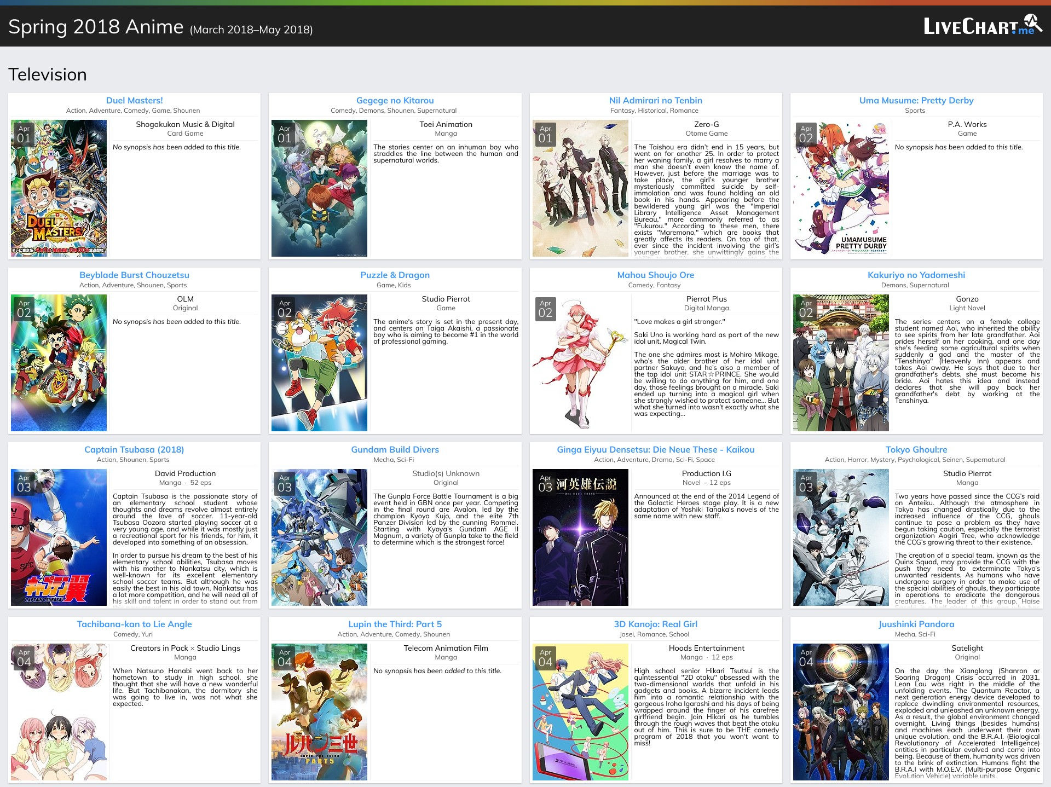Click the Captain Tsubasa poster image
Screen dimensions: 1051x787
pyautogui.click(x=59, y=537)
